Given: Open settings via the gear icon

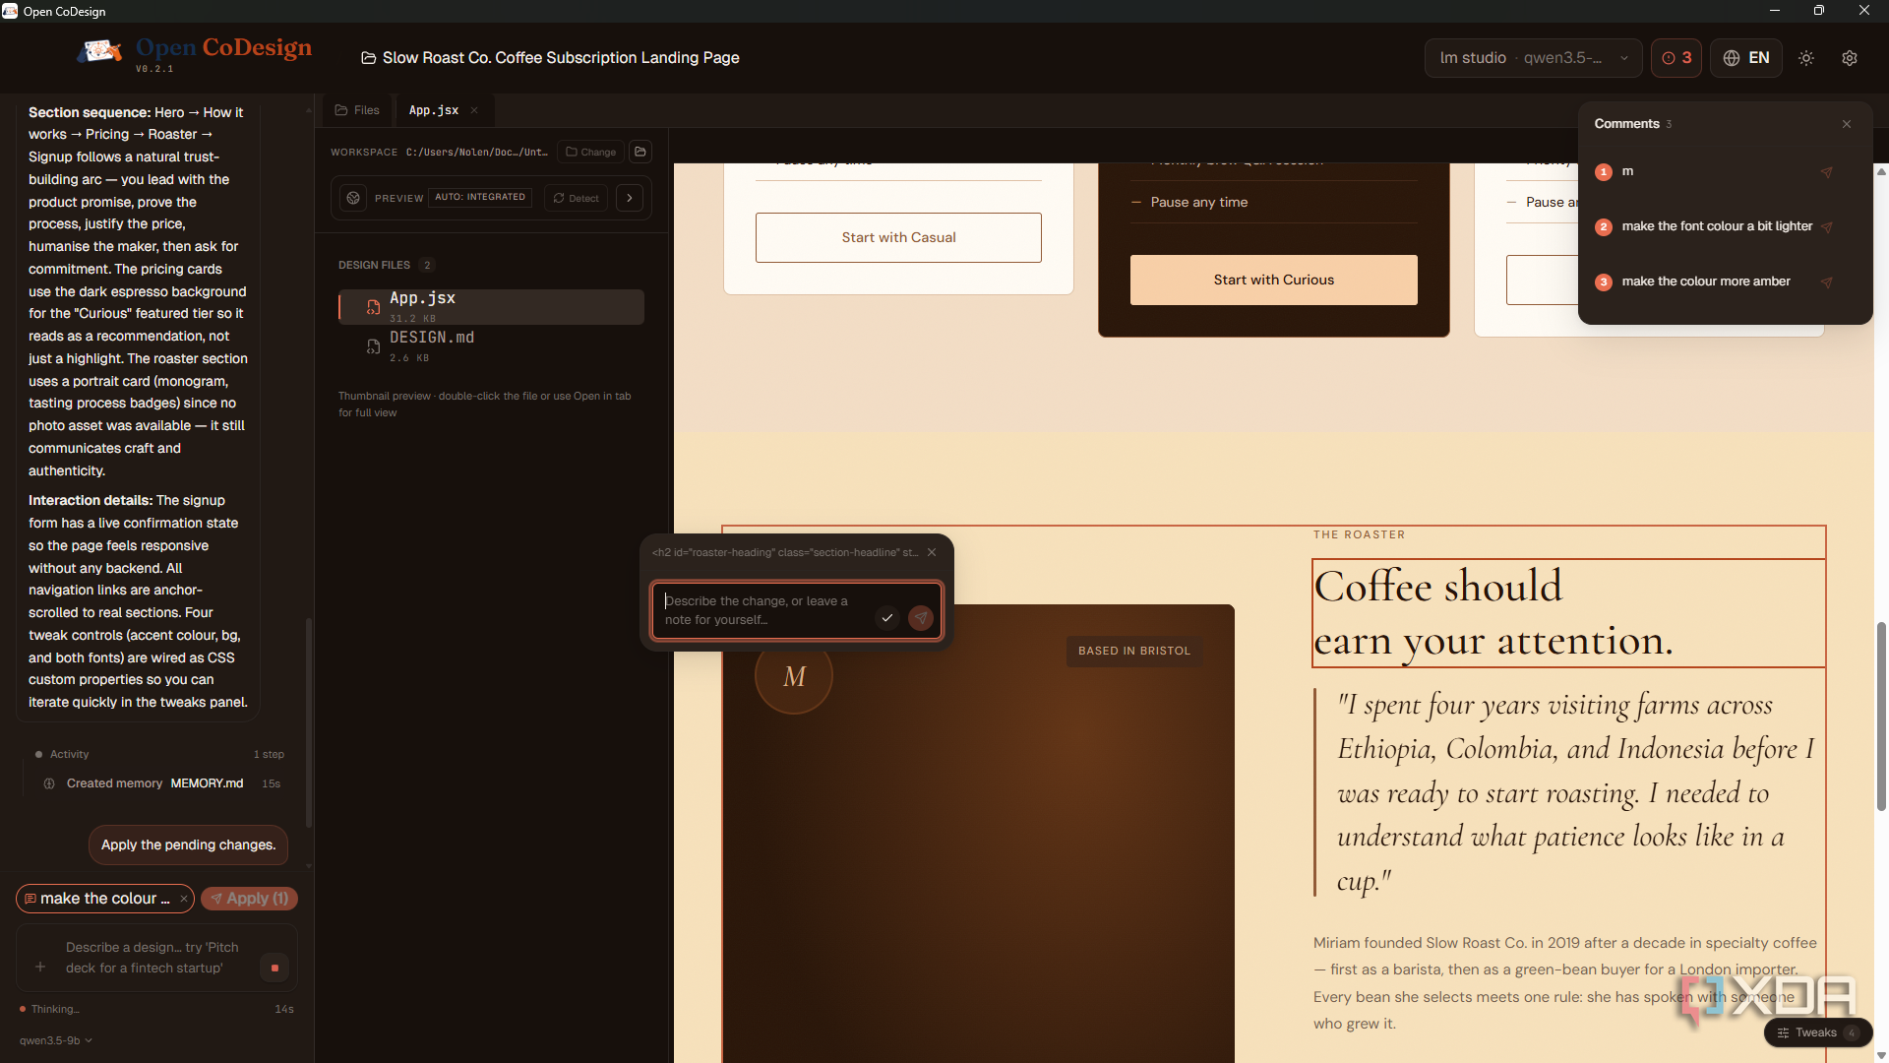Looking at the screenshot, I should (x=1850, y=58).
